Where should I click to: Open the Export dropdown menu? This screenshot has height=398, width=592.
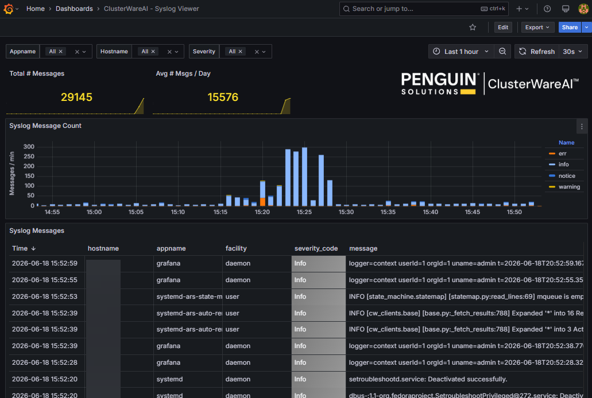pyautogui.click(x=537, y=27)
